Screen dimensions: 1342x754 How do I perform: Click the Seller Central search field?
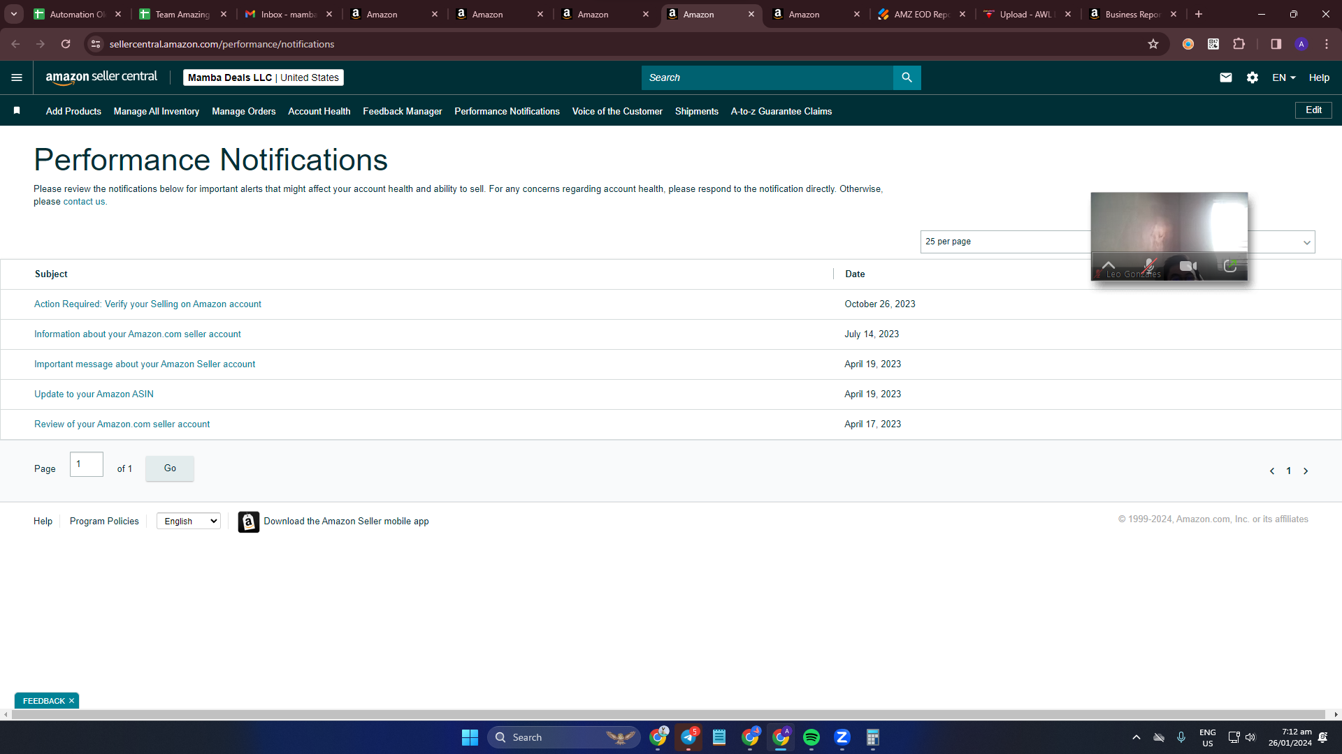[x=767, y=77]
